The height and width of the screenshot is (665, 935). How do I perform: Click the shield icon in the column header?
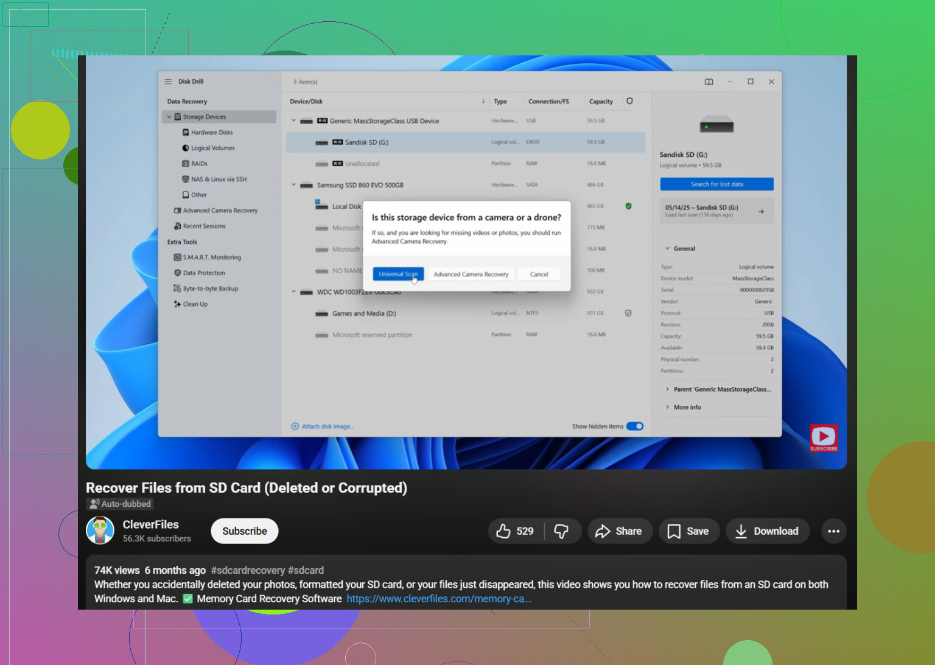(x=629, y=101)
